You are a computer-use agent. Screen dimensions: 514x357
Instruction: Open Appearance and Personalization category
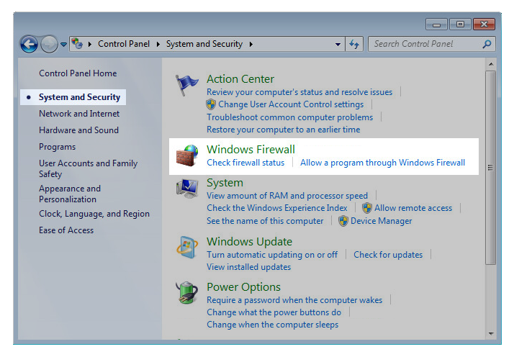pyautogui.click(x=70, y=194)
